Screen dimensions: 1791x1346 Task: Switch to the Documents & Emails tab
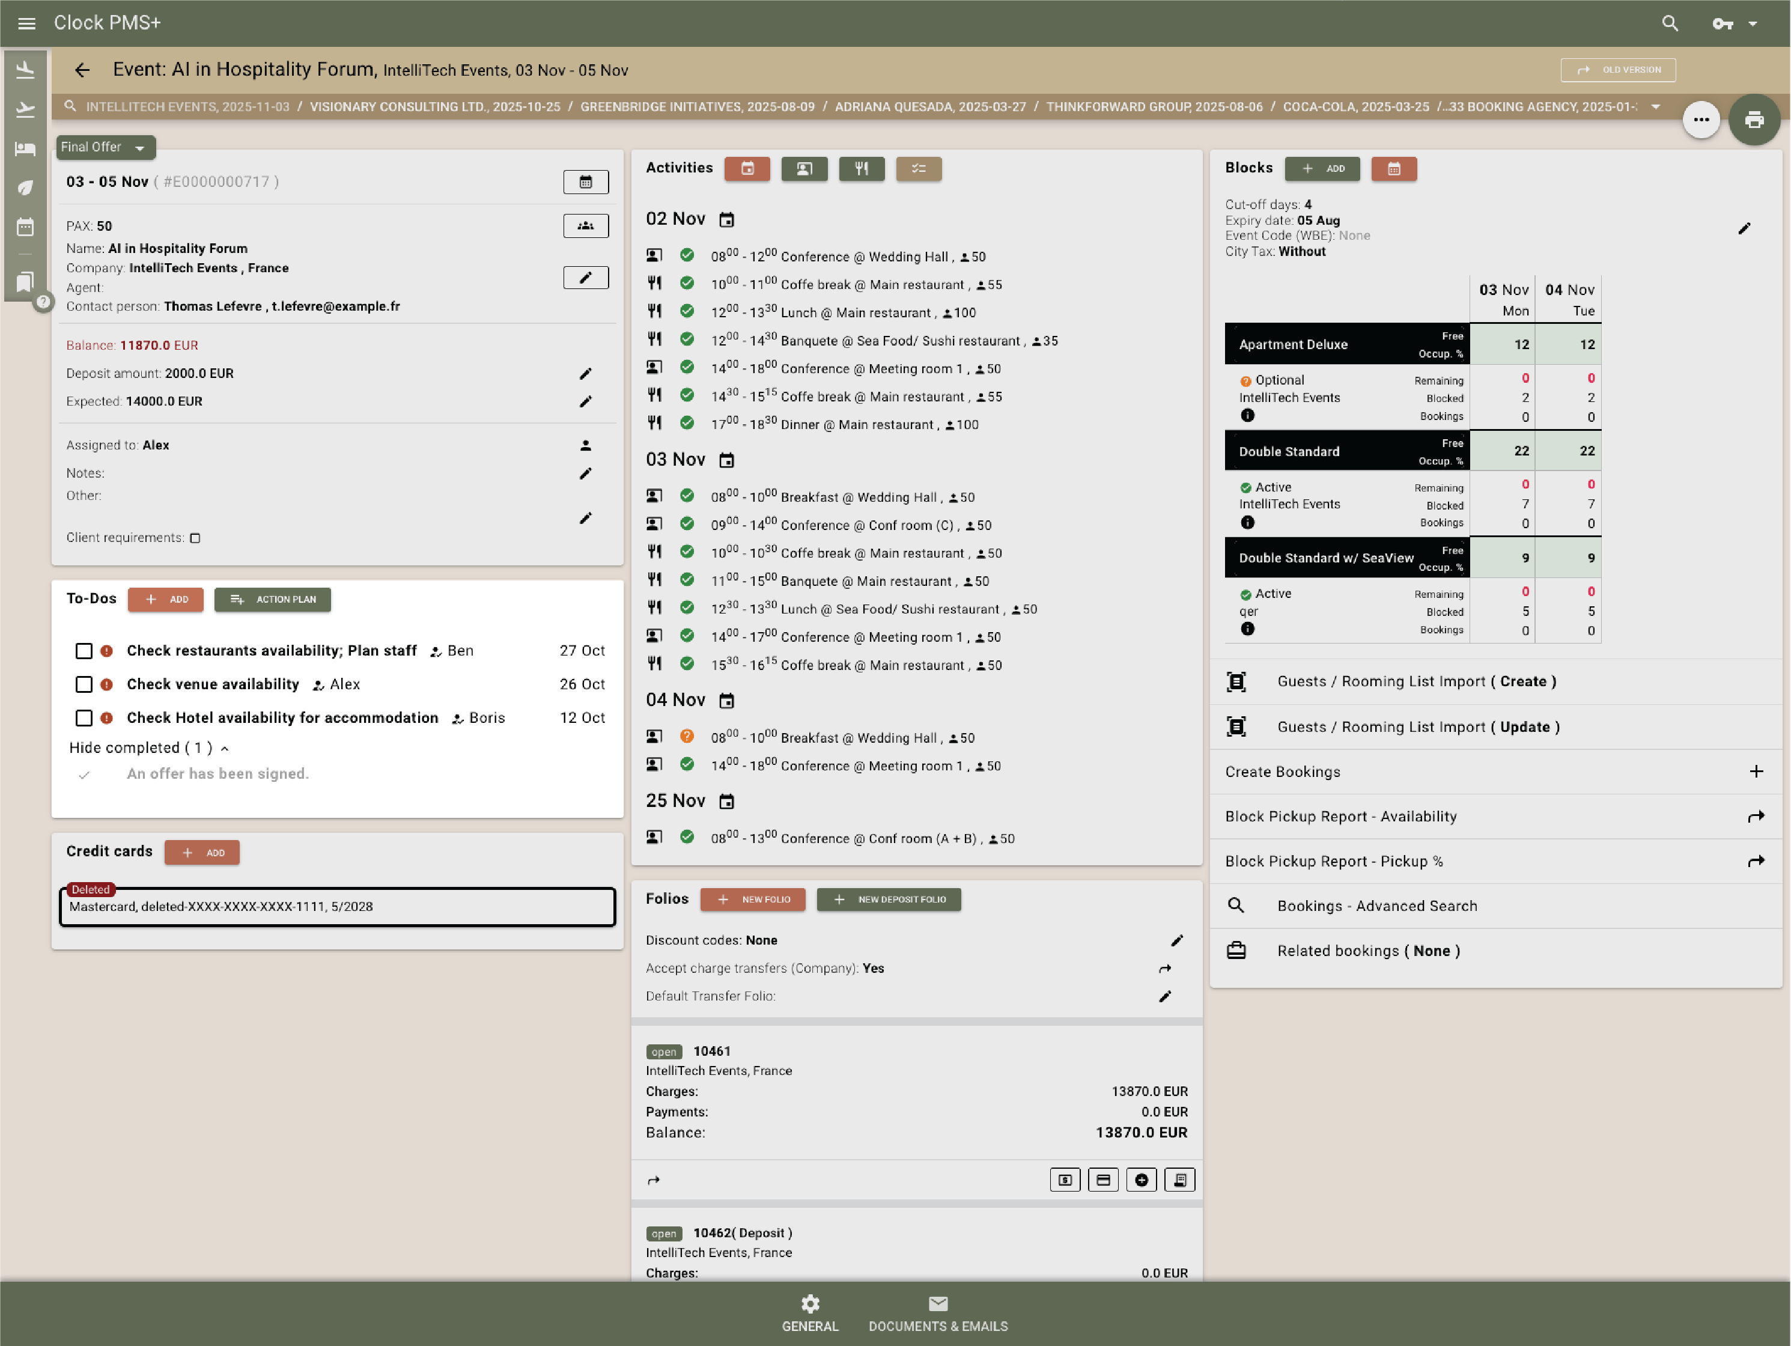click(938, 1314)
